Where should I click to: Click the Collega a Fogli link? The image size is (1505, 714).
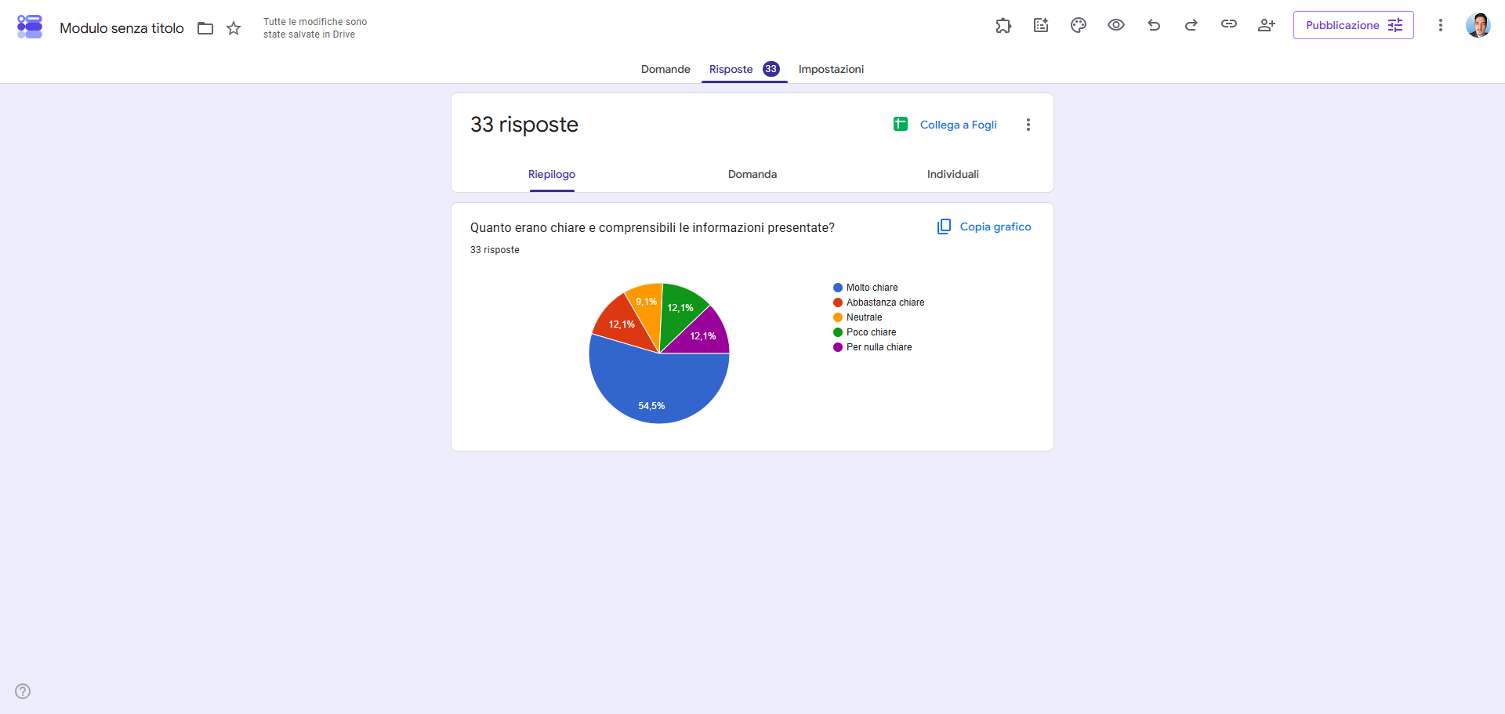[x=959, y=125]
